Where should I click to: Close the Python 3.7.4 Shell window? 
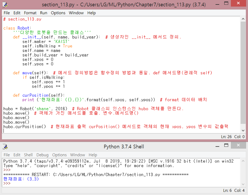click(x=238, y=145)
